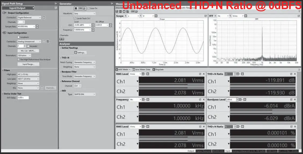303x154 pixels.
Task: Pop out the Bandpass Level meter
Action: pos(291,100)
